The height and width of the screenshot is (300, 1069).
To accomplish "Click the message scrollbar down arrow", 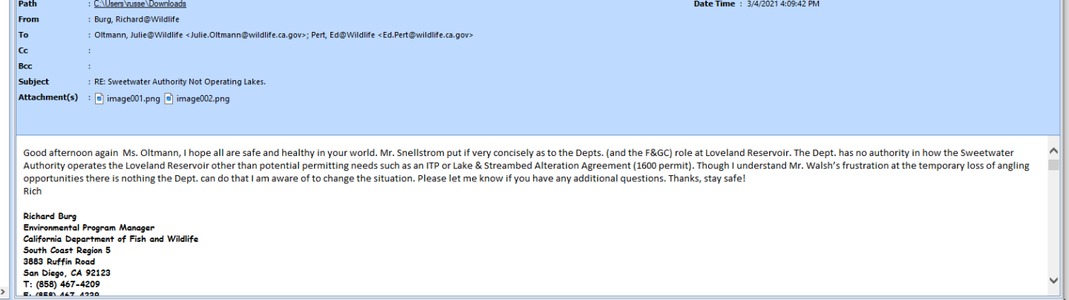I will pos(1053,280).
